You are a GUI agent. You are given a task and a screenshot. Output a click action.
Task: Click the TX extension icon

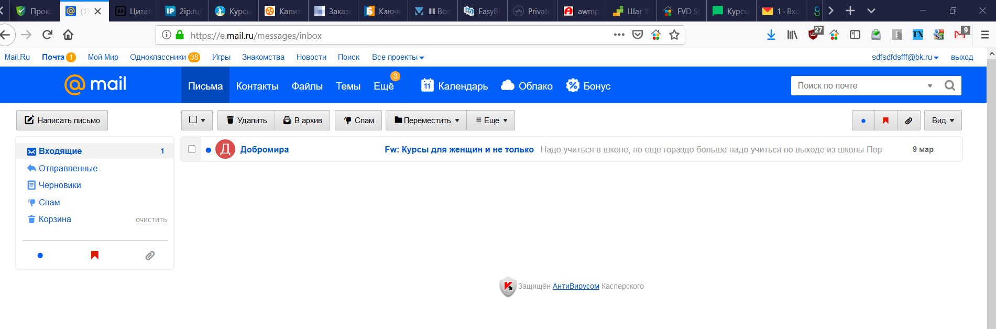pos(918,35)
